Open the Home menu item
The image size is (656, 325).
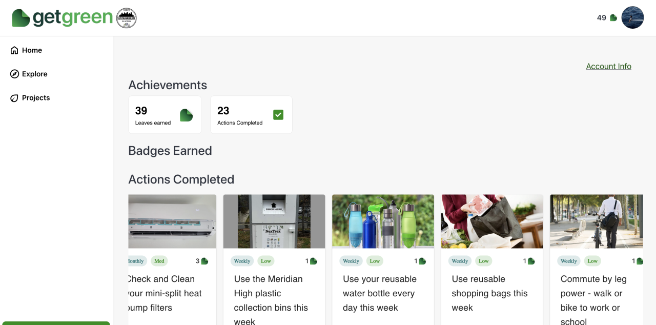(32, 50)
